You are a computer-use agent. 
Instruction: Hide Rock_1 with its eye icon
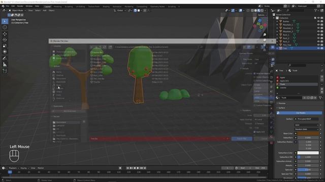pyautogui.click(x=318, y=35)
